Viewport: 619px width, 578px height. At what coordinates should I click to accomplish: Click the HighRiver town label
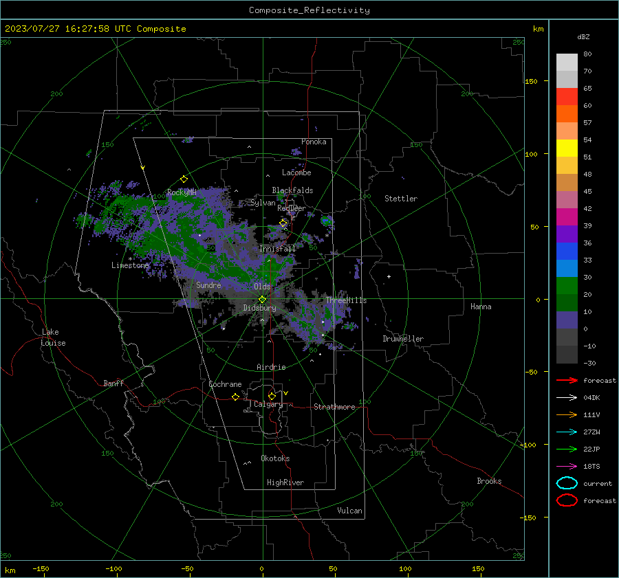(285, 482)
